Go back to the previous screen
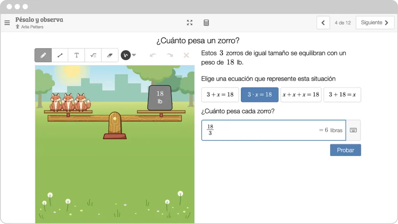 (x=323, y=23)
